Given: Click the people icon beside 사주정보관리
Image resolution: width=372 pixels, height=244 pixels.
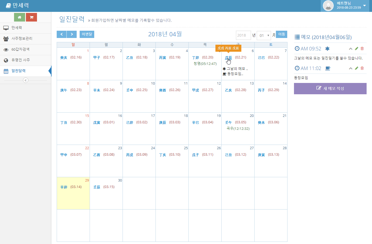Looking at the screenshot, I should coord(6,39).
